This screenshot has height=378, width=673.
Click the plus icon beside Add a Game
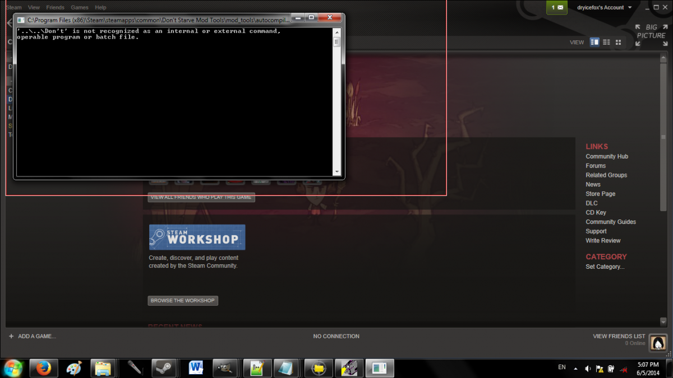click(11, 336)
